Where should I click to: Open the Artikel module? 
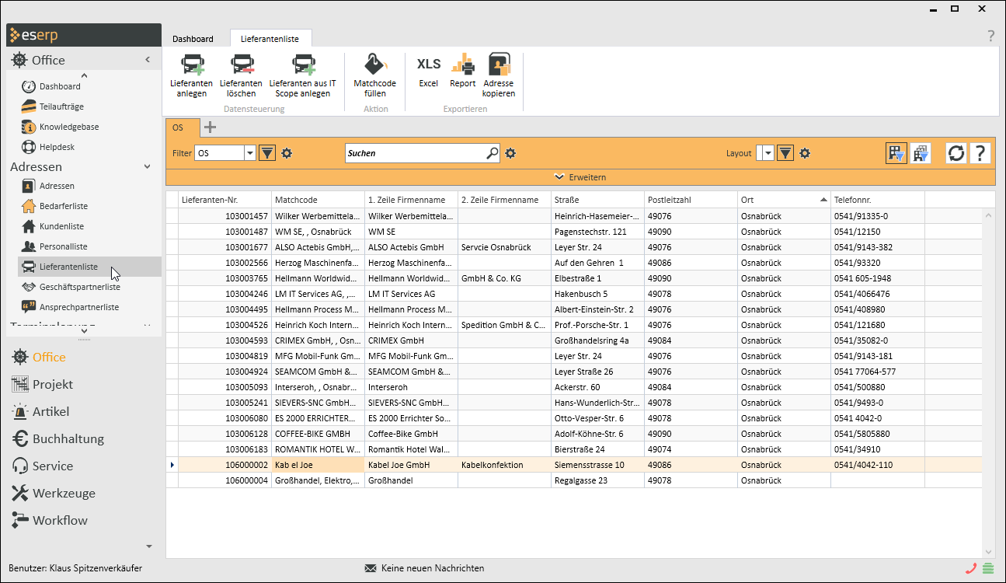(x=50, y=411)
